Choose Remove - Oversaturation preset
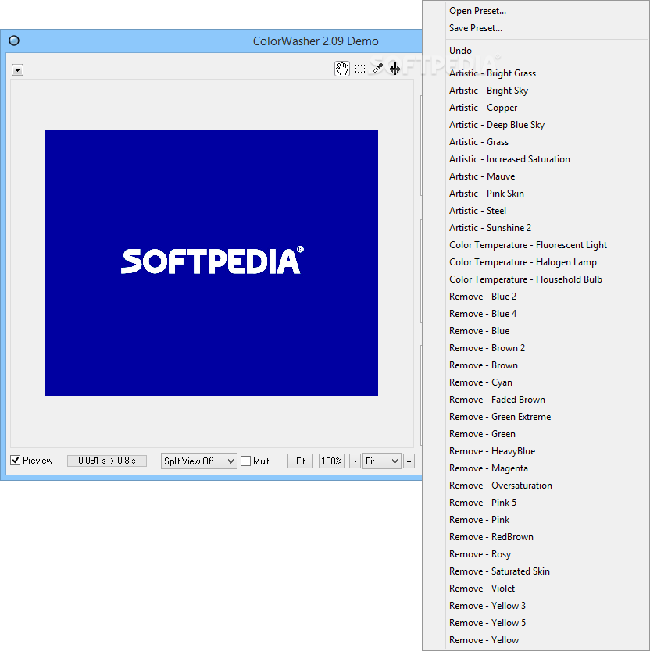 tap(535, 486)
